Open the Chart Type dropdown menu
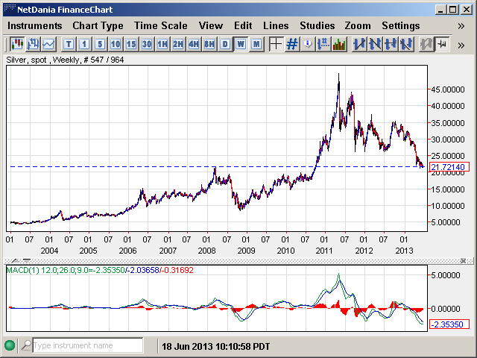This screenshot has width=477, height=358. tap(98, 25)
